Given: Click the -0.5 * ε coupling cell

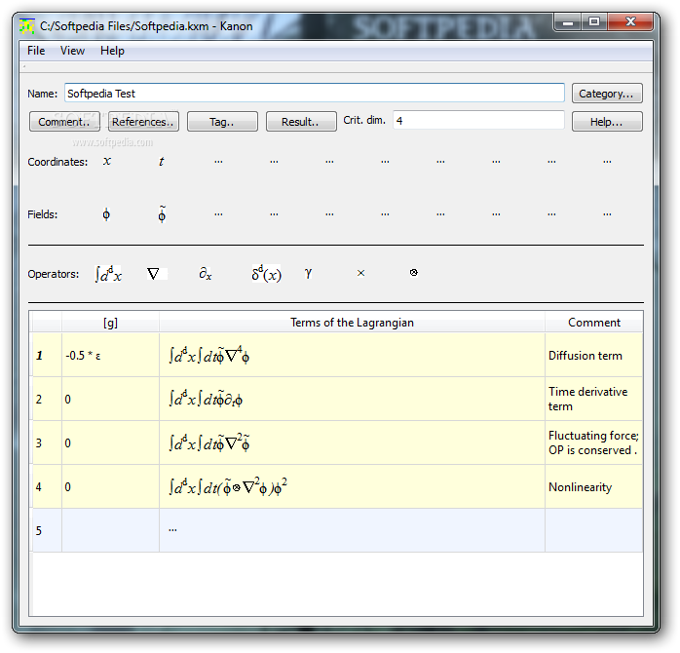Looking at the screenshot, I should 111,356.
